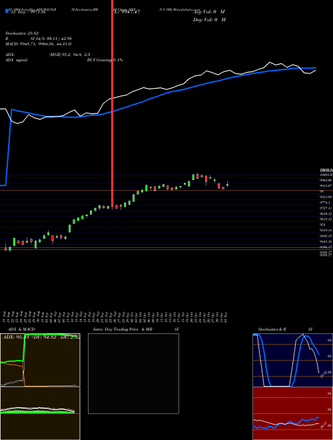
Task: Click the 9492.15 price axis label
Action: [326, 236]
